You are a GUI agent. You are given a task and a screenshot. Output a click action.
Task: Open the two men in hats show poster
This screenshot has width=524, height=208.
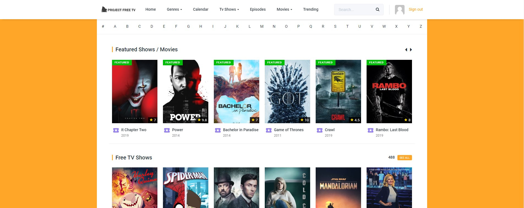click(236, 188)
